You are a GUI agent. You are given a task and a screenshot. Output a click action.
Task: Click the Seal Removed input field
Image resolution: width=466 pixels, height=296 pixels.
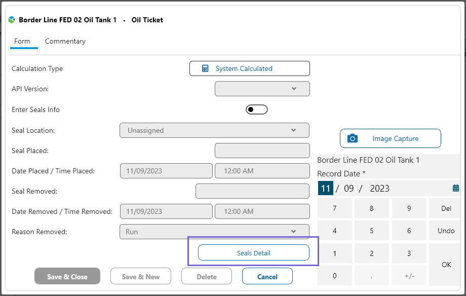[x=252, y=191]
